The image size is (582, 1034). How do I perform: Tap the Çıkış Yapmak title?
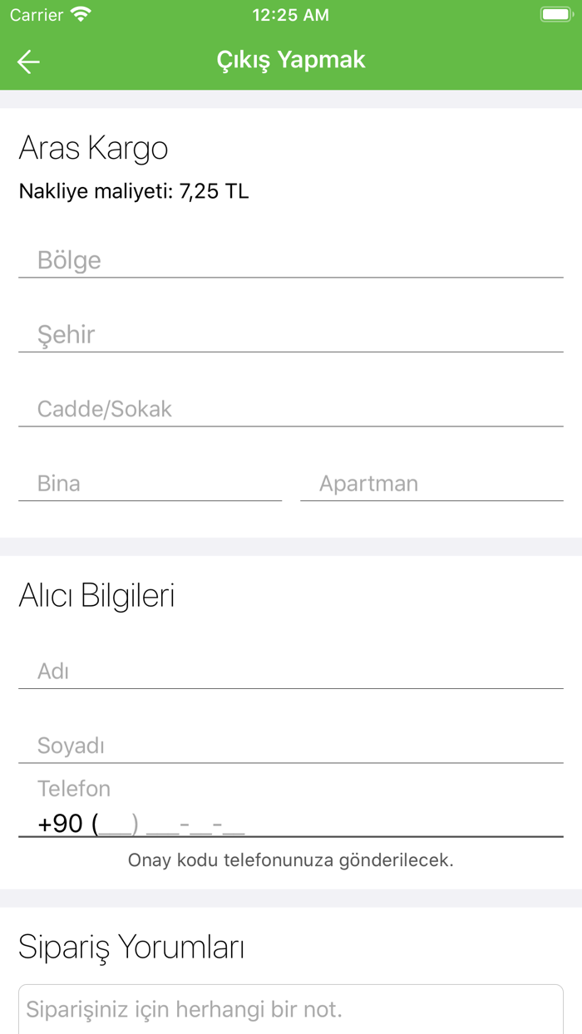(290, 60)
